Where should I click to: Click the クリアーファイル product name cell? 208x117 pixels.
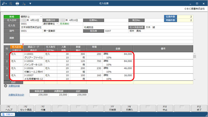pos(34,58)
